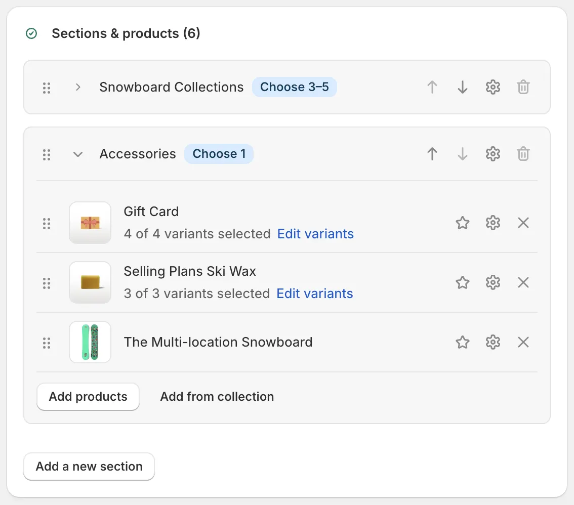Image resolution: width=574 pixels, height=505 pixels.
Task: Grab the Multi-location Snowboard drag handle
Action: pos(47,343)
